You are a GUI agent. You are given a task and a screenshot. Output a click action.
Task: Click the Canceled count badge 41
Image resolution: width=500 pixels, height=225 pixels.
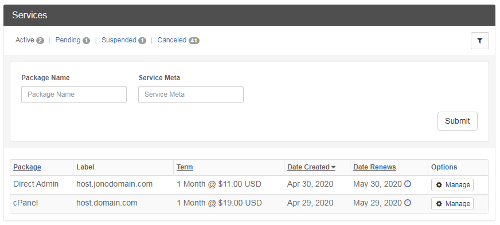[x=194, y=41]
